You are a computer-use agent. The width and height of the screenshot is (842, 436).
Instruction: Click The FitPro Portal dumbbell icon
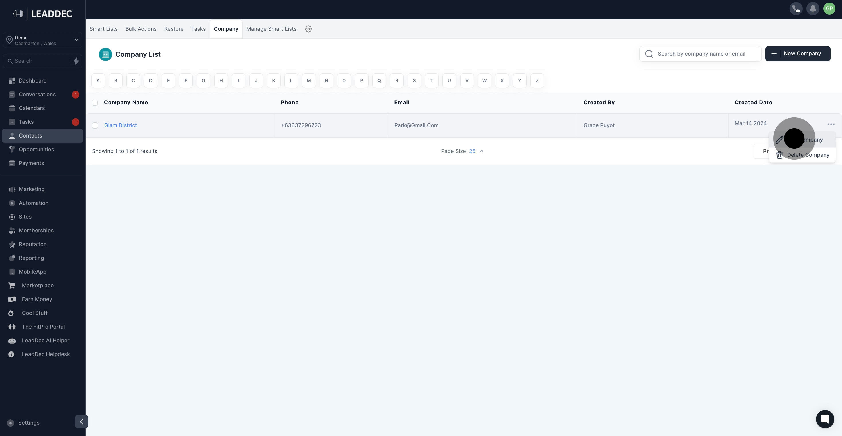tap(12, 327)
